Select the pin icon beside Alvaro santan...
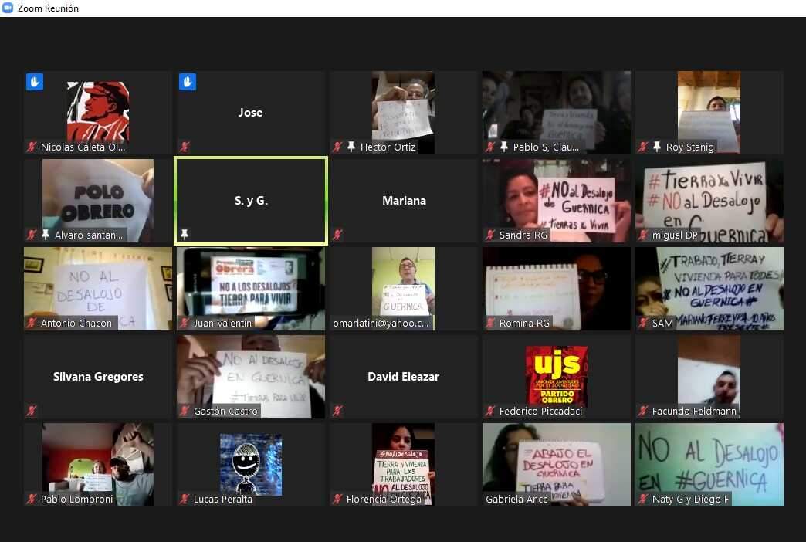This screenshot has height=542, width=806. point(46,235)
